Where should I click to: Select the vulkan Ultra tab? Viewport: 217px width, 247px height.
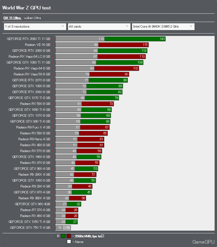(x=32, y=18)
